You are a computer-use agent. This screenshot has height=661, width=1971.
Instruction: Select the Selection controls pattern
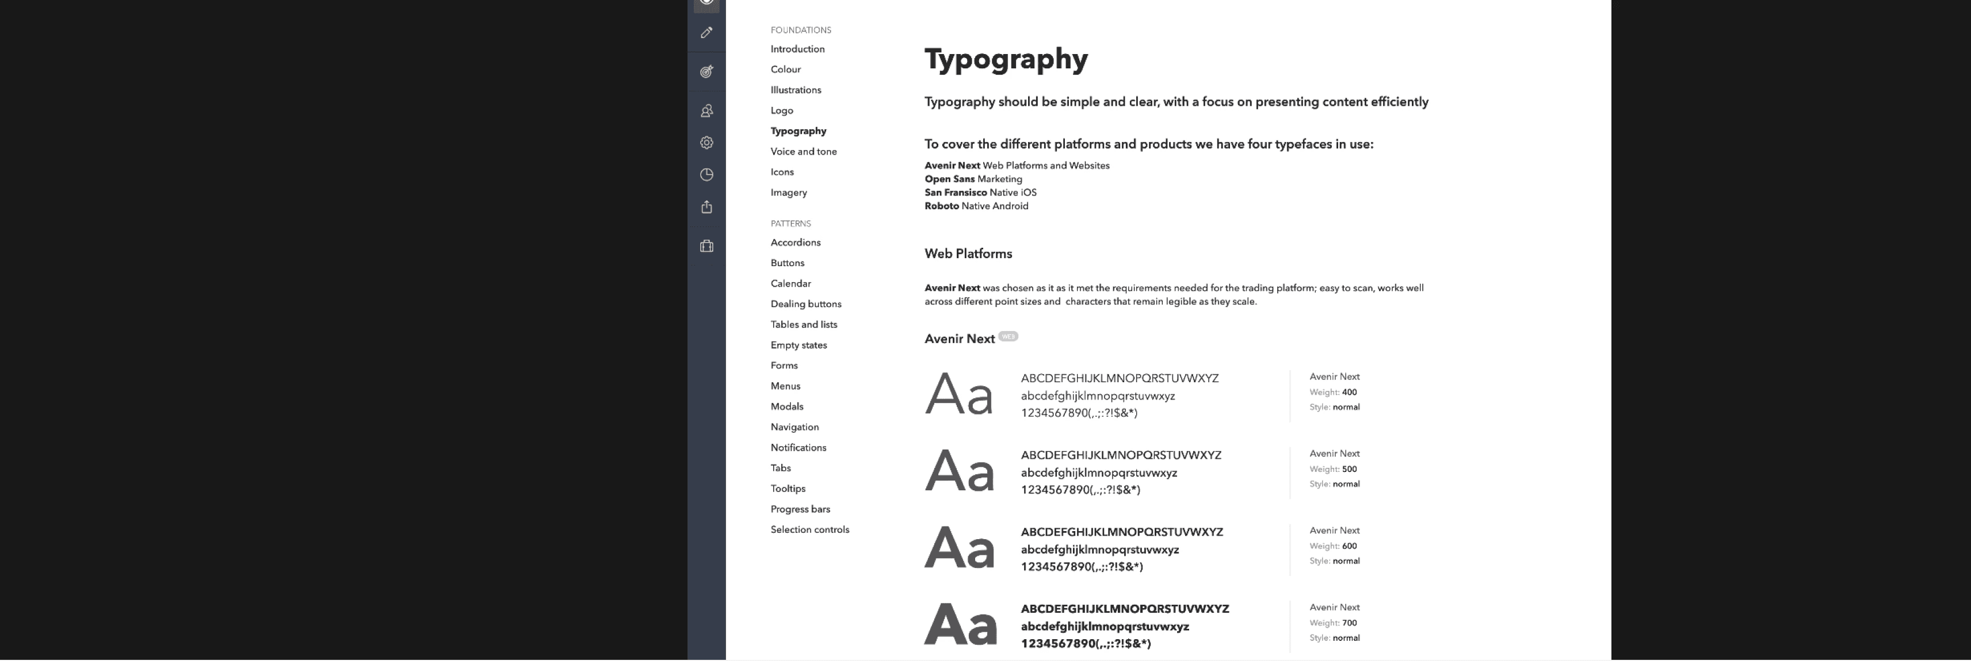[809, 529]
